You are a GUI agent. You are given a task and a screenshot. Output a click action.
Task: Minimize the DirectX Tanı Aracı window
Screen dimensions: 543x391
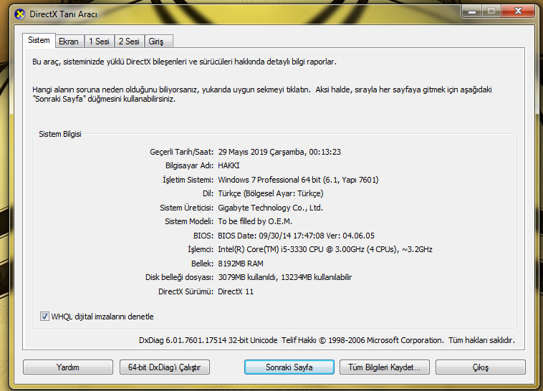(x=471, y=11)
